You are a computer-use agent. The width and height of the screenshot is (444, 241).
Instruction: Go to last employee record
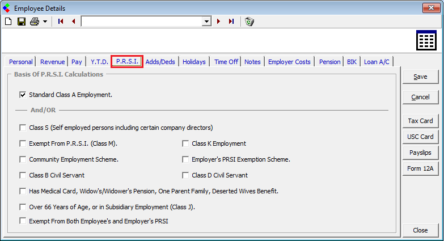pyautogui.click(x=231, y=22)
